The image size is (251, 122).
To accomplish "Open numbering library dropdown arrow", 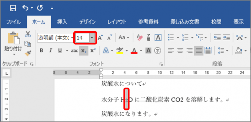I will tap(192, 38).
